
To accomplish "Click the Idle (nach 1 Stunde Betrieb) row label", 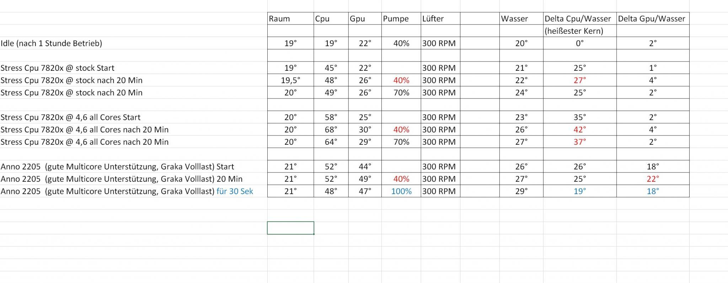I will pos(52,43).
